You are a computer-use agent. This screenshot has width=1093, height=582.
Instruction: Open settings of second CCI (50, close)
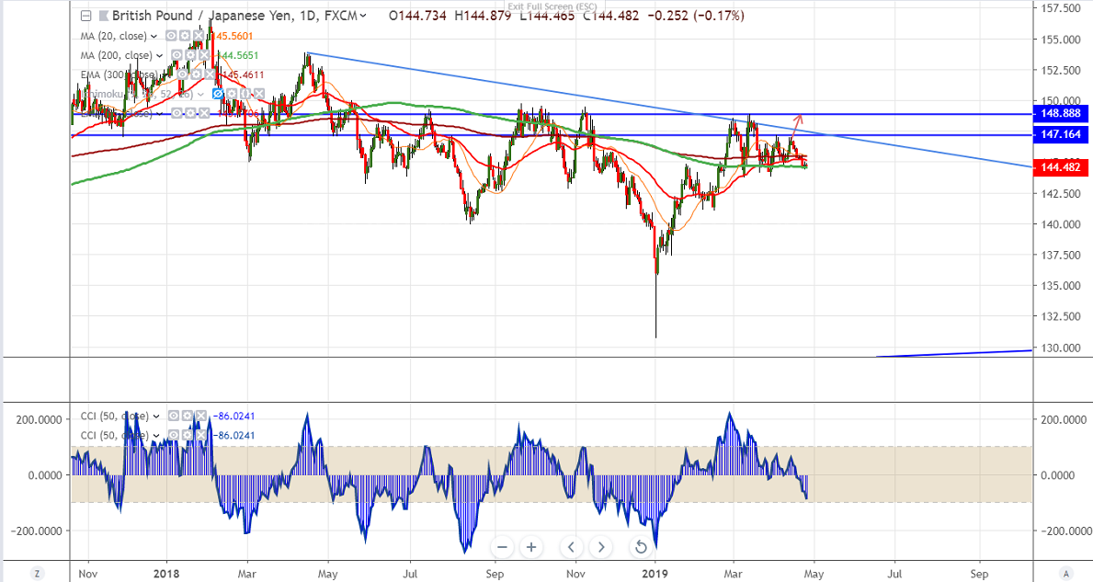[x=188, y=436]
